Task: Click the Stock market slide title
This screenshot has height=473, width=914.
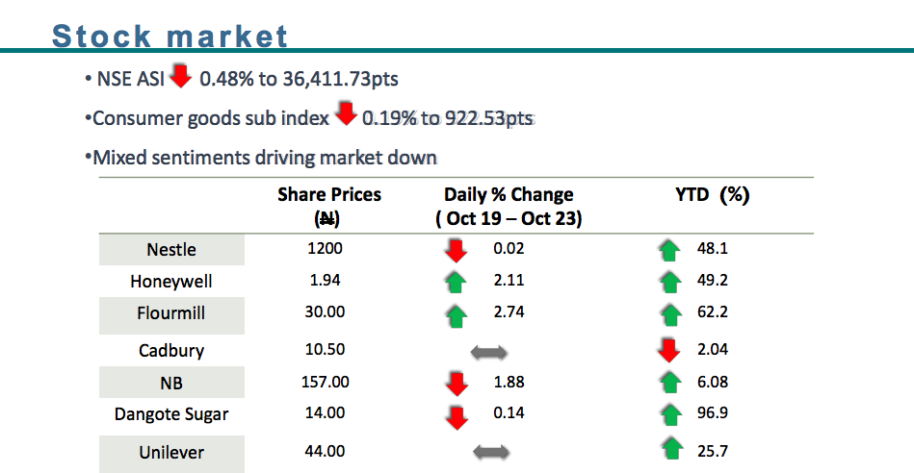Action: coord(170,37)
